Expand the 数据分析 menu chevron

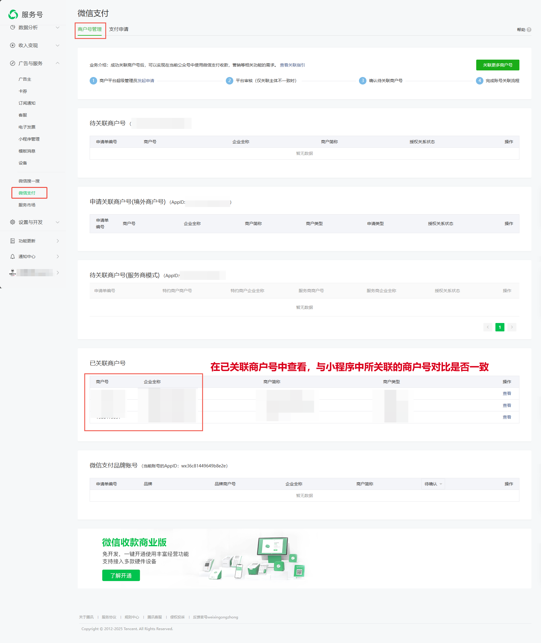pos(57,28)
